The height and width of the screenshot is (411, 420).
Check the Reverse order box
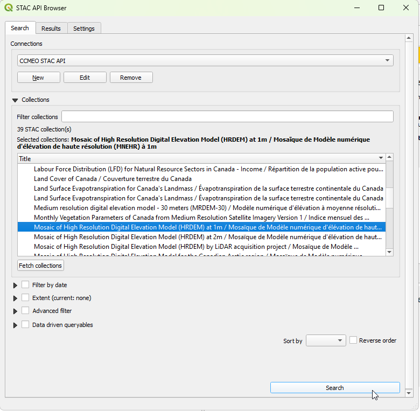tap(353, 340)
